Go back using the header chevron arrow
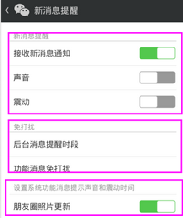This screenshot has width=183, height=218. 7,10
